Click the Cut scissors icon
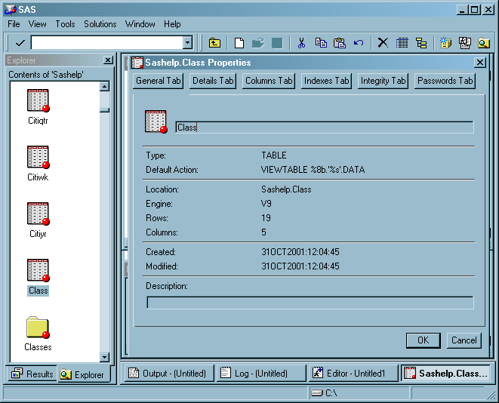499x403 pixels. 301,42
